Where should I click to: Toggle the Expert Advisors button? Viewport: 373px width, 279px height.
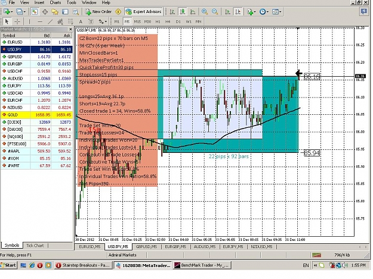point(144,12)
